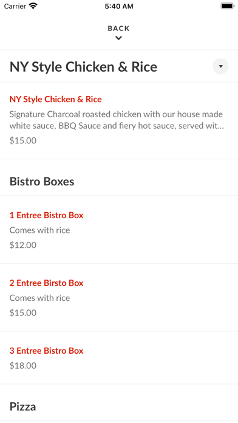238x423 pixels.
Task: Tap the $18.00 price of 3 Entree box
Action: click(23, 365)
